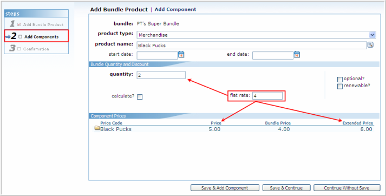The width and height of the screenshot is (386, 196).
Task: Click the 5.00 price value
Action: 214,129
